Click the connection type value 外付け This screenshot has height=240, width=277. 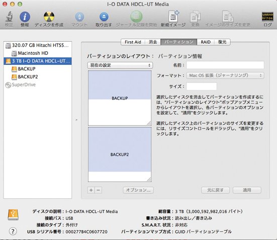[71, 225]
